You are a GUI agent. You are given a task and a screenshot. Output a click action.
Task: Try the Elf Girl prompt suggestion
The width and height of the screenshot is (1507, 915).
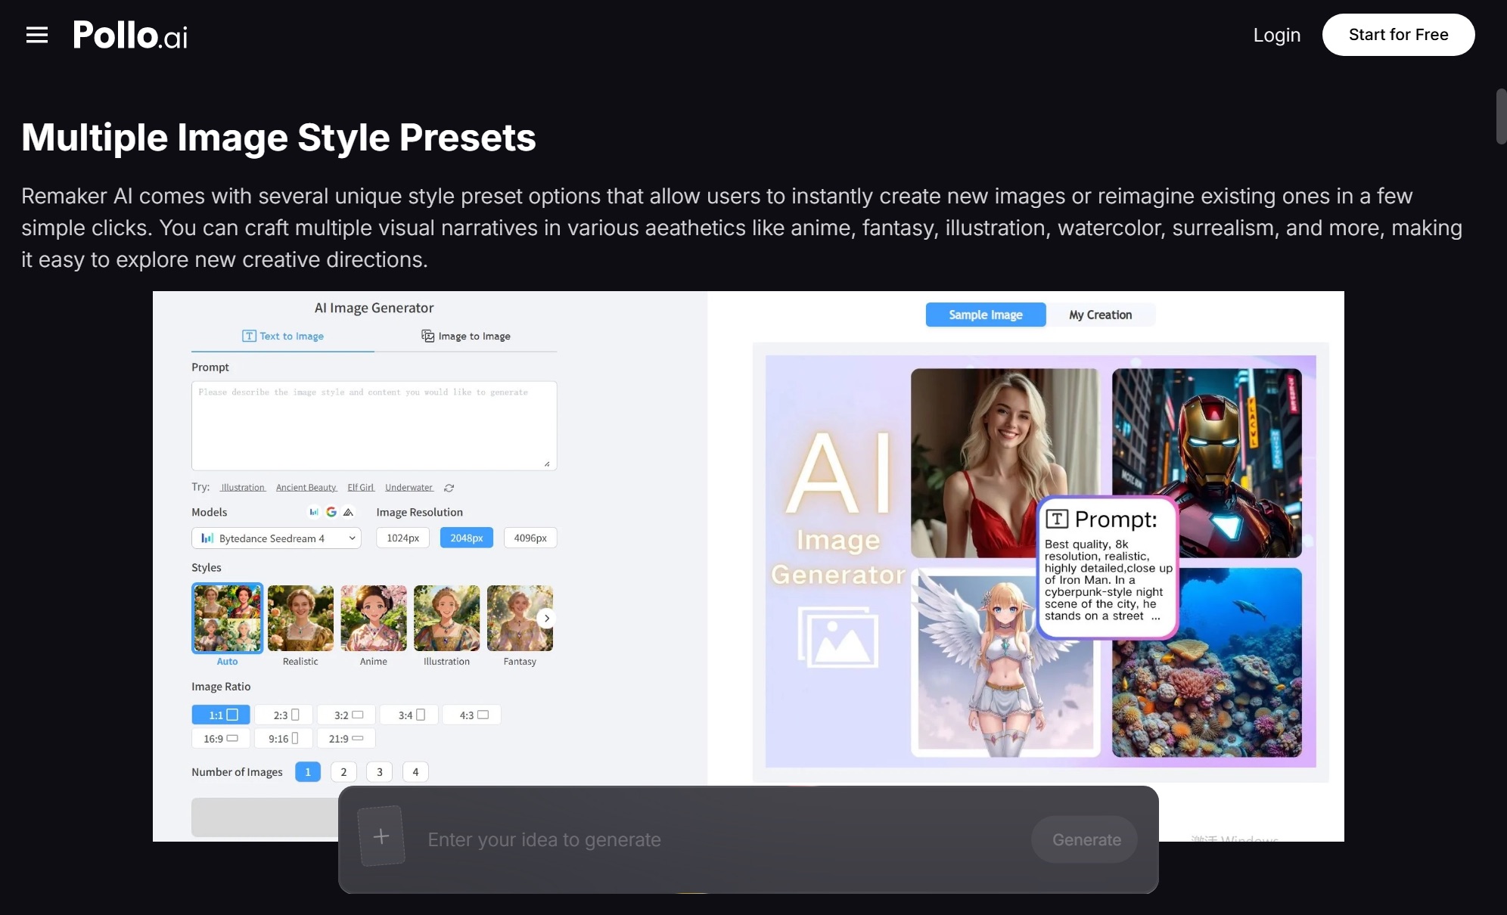[361, 488]
